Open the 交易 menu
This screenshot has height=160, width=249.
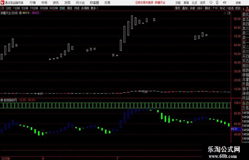107,3
